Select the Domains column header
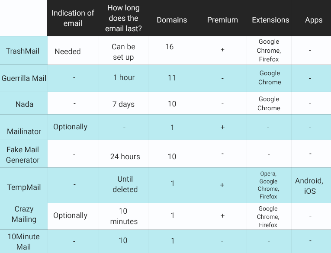Image resolution: width=331 pixels, height=253 pixels. pos(172,20)
